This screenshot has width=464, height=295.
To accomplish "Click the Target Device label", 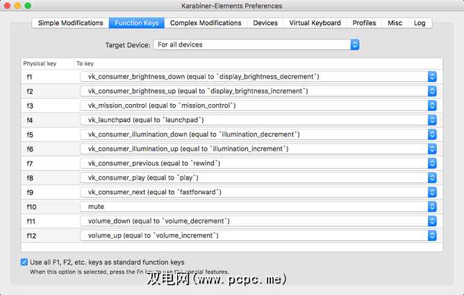I will [128, 45].
